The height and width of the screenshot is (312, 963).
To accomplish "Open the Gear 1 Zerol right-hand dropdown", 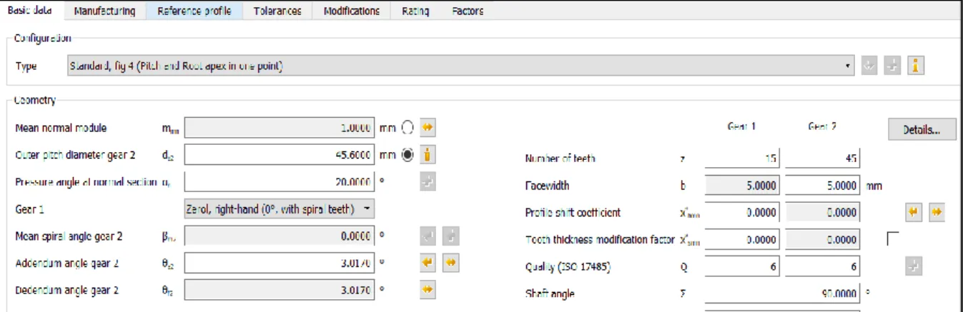I will point(279,208).
